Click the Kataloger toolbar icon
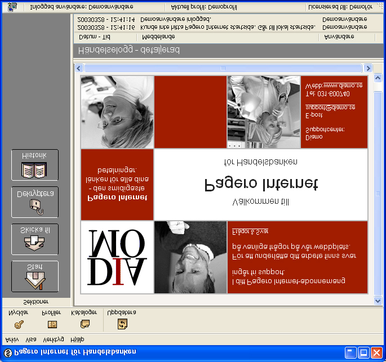The image size is (386, 362). point(85,324)
